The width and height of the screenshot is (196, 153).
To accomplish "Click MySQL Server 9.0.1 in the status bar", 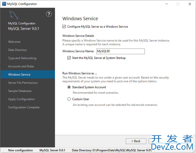I will tap(52, 150).
